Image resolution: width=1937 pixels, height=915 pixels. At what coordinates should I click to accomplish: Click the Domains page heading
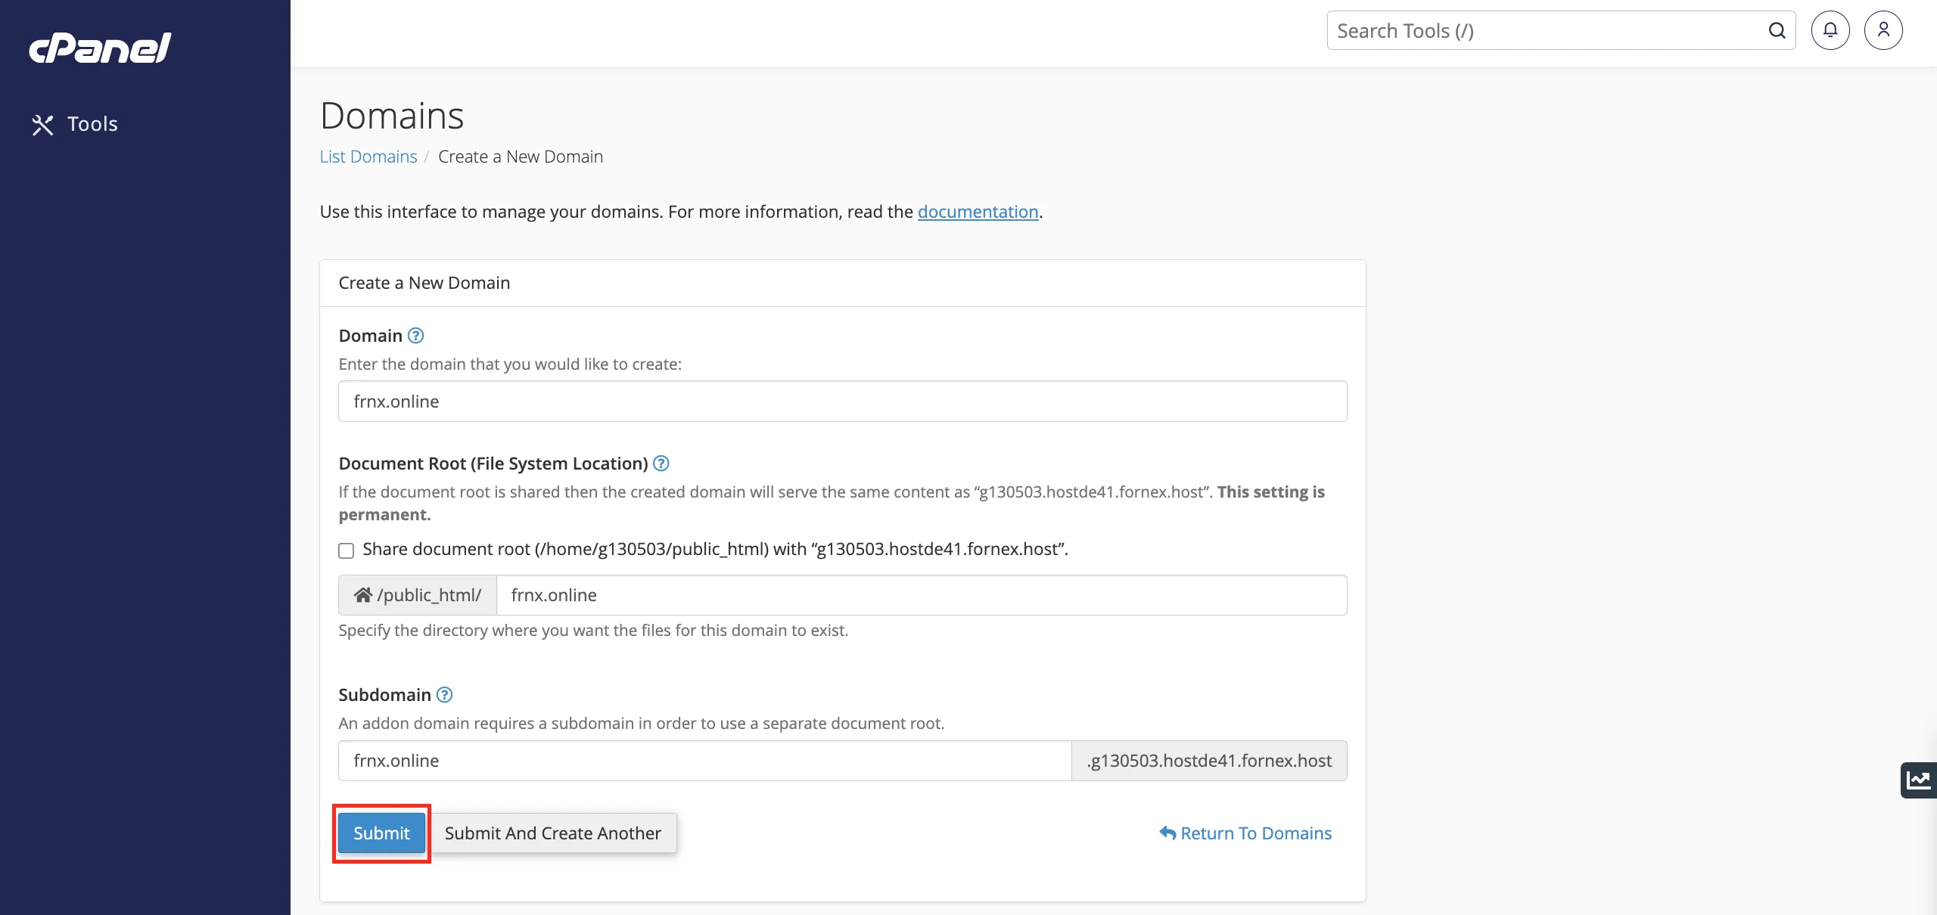[392, 116]
